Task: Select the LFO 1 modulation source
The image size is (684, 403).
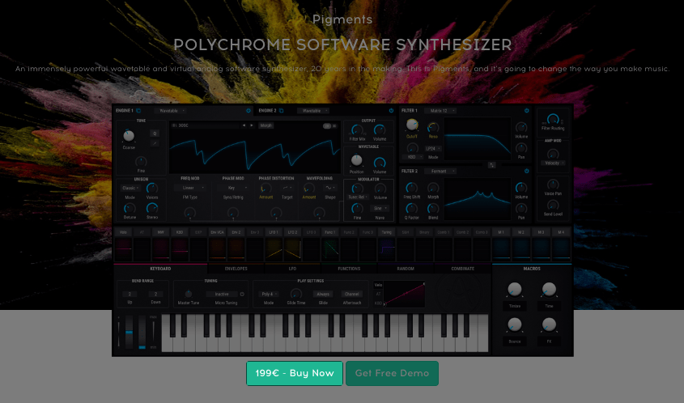Action: pos(274,232)
